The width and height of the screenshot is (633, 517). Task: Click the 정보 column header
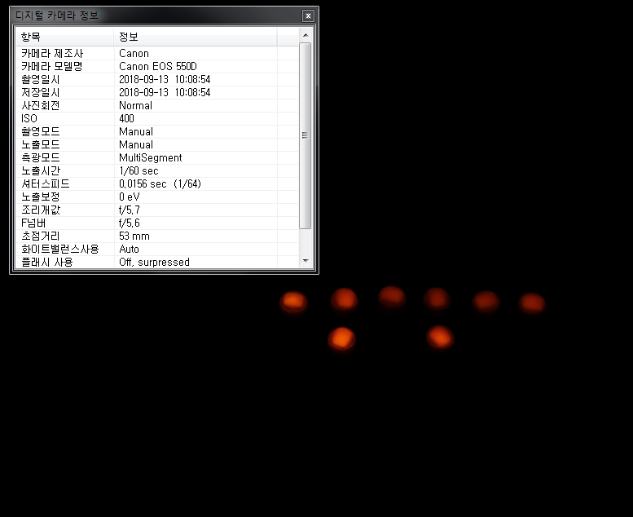[x=196, y=37]
